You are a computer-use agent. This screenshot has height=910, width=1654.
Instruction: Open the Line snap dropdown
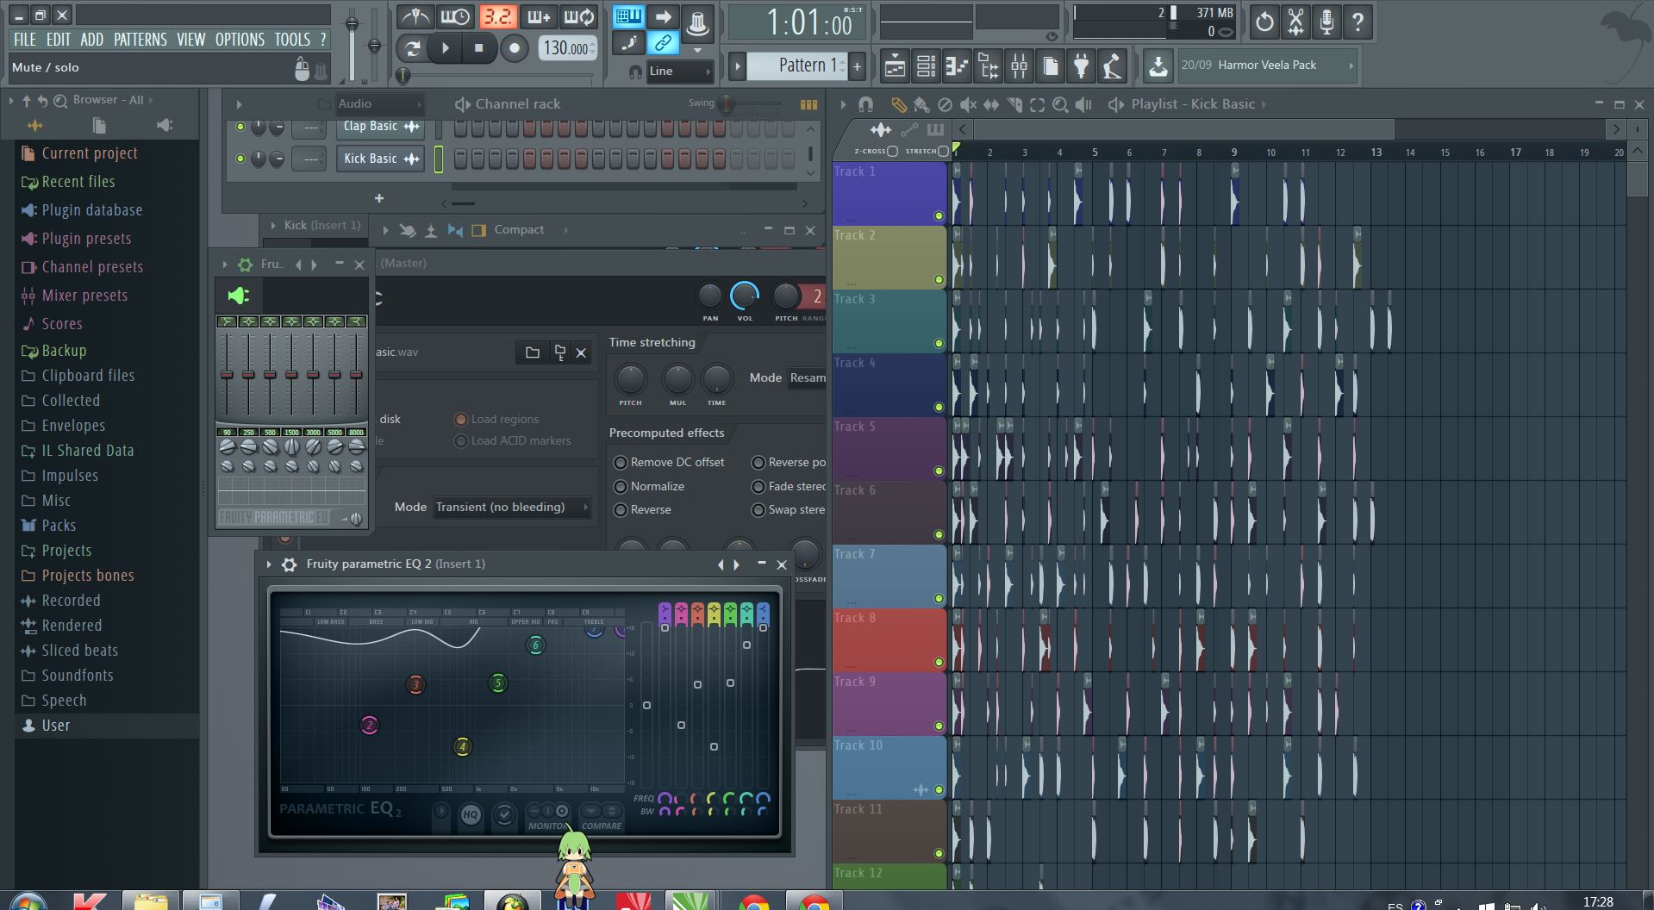[x=680, y=72]
